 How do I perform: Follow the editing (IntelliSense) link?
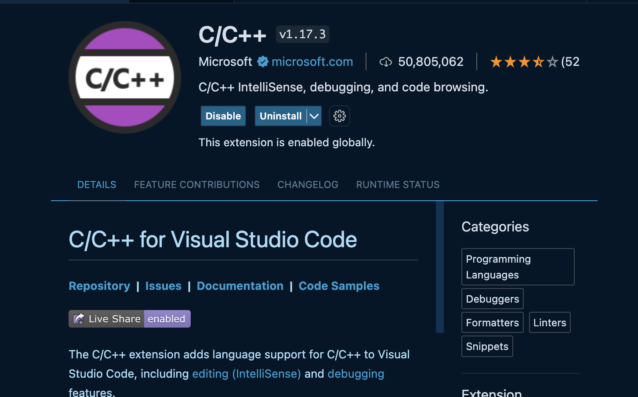[246, 374]
